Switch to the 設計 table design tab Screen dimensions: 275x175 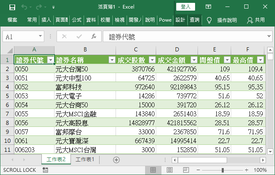pyautogui.click(x=180, y=20)
